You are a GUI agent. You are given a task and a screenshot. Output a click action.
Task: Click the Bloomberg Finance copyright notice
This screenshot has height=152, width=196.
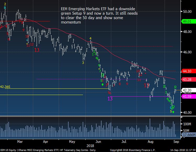point(132,150)
